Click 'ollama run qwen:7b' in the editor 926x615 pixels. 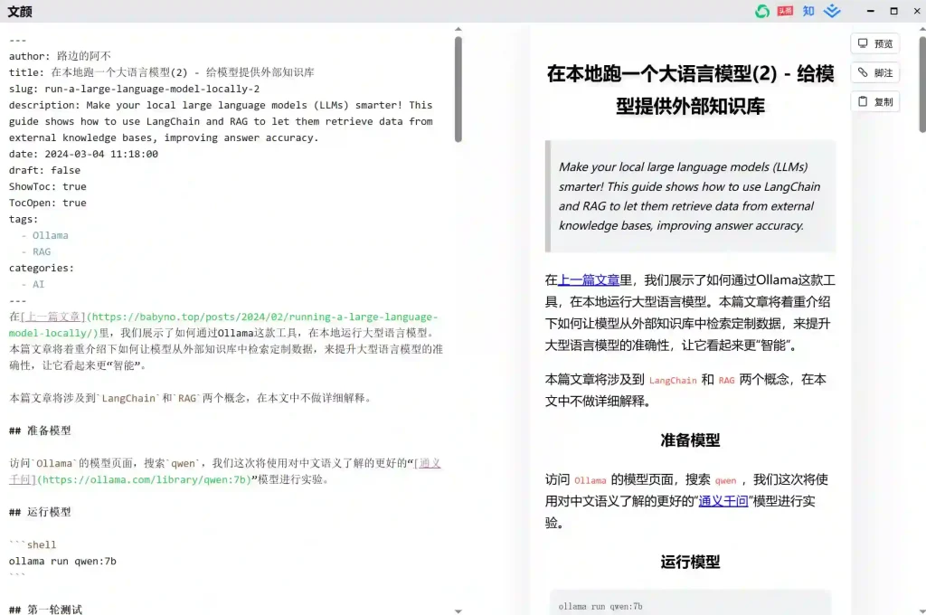click(62, 562)
